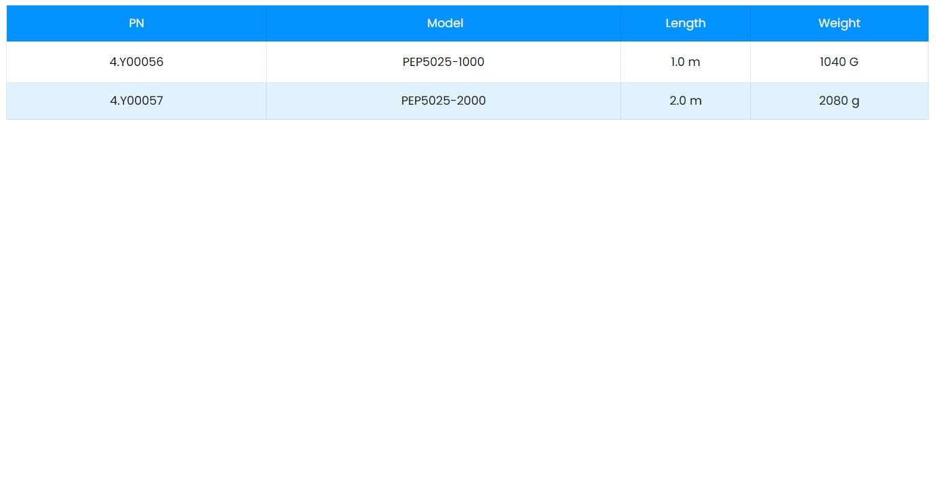Click the lowercase "g" unit after 2080
This screenshot has height=499, width=936.
point(855,101)
